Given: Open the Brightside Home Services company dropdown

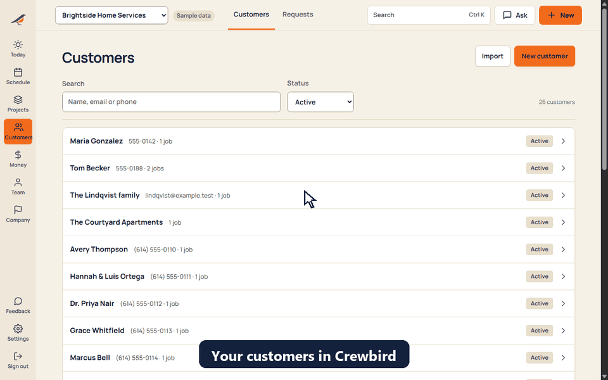Looking at the screenshot, I should (x=111, y=15).
